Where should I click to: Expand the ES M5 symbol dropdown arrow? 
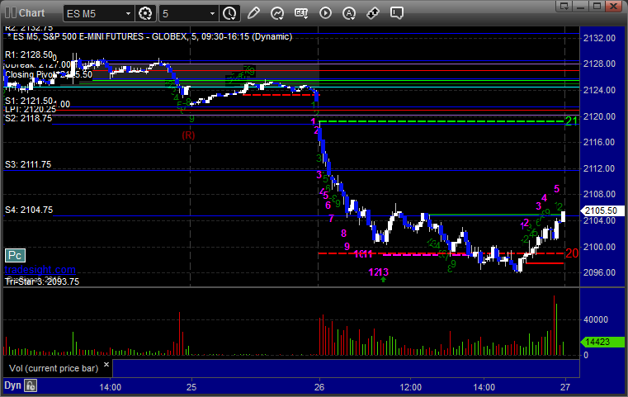pos(128,14)
